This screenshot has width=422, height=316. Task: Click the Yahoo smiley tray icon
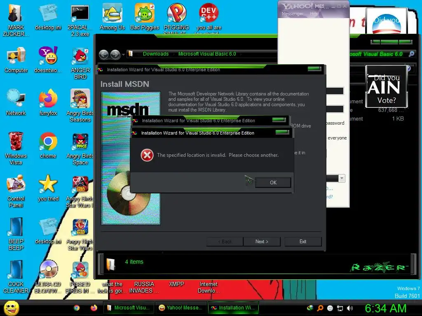tap(330, 308)
